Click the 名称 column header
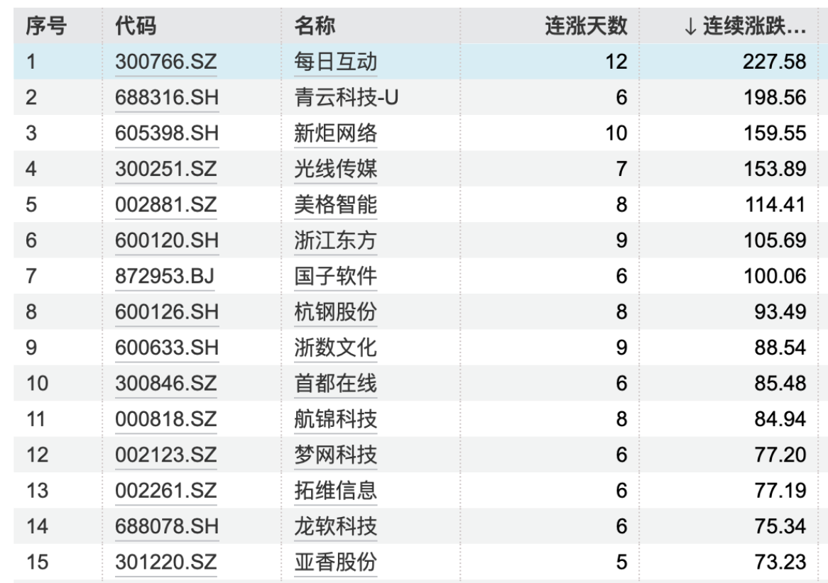The height and width of the screenshot is (583, 828). [315, 26]
